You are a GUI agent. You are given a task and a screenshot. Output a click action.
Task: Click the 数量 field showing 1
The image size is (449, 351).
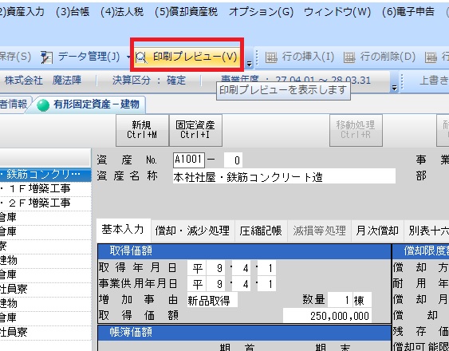coord(341,300)
